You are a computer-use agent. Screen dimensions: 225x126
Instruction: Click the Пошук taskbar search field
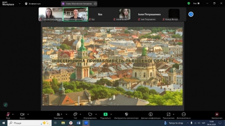point(30,123)
